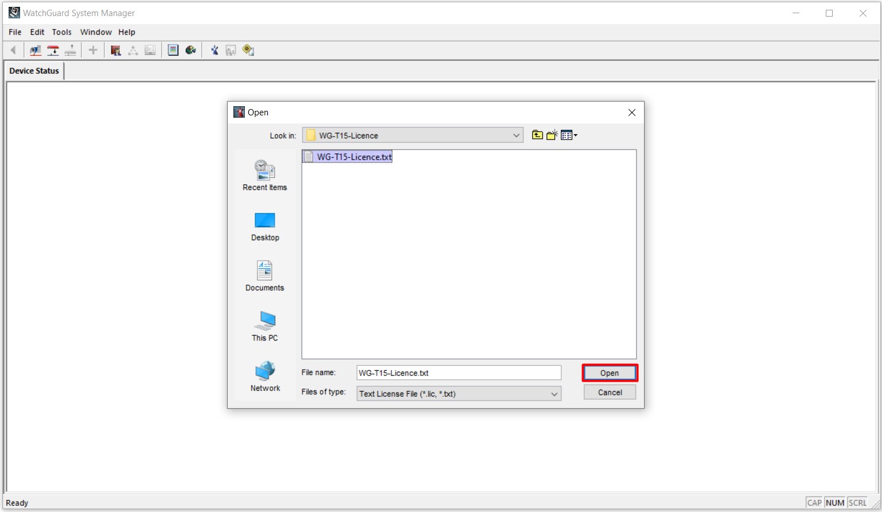This screenshot has width=882, height=512.
Task: Open the view menu icon in the Open dialog
Action: coord(569,135)
